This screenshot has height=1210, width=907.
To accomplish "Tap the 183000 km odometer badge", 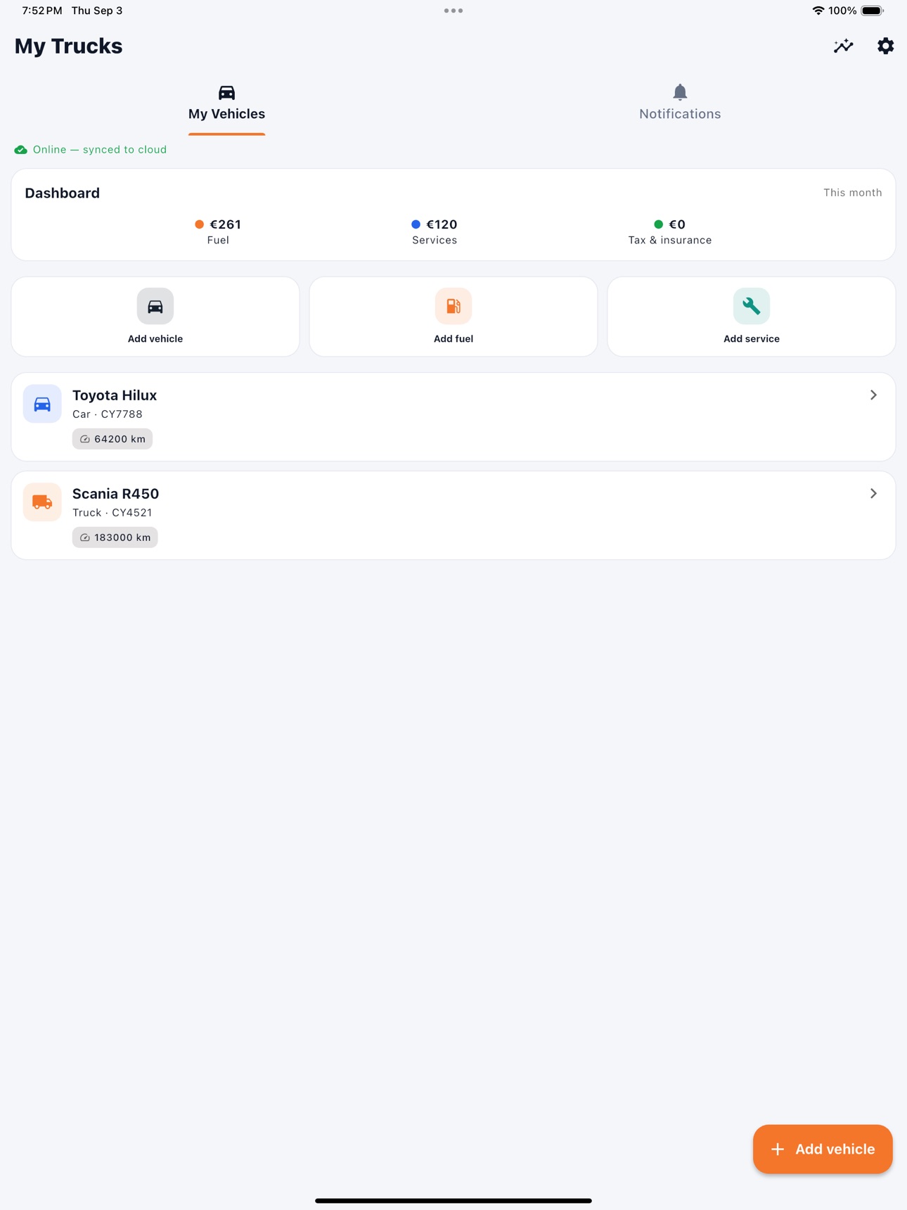I will click(115, 537).
